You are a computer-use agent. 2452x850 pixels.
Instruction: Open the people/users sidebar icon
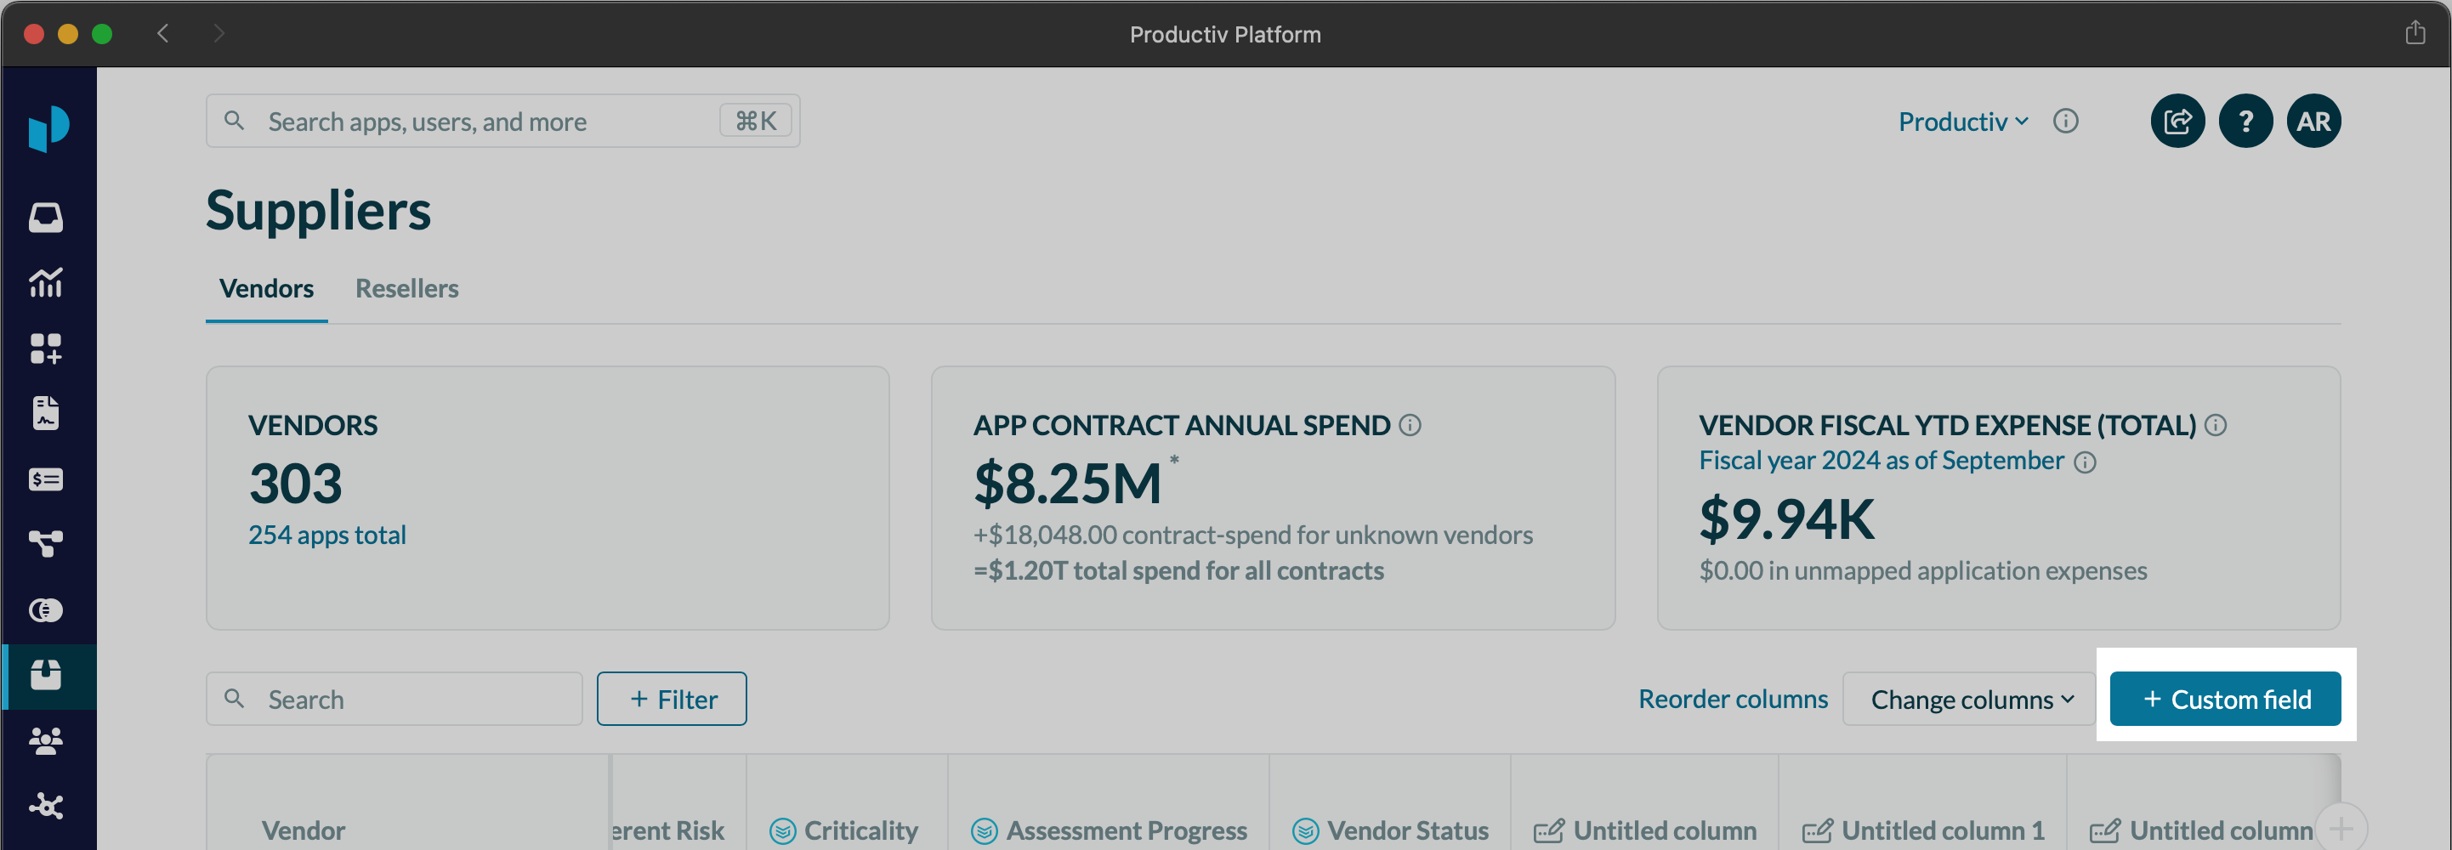46,739
